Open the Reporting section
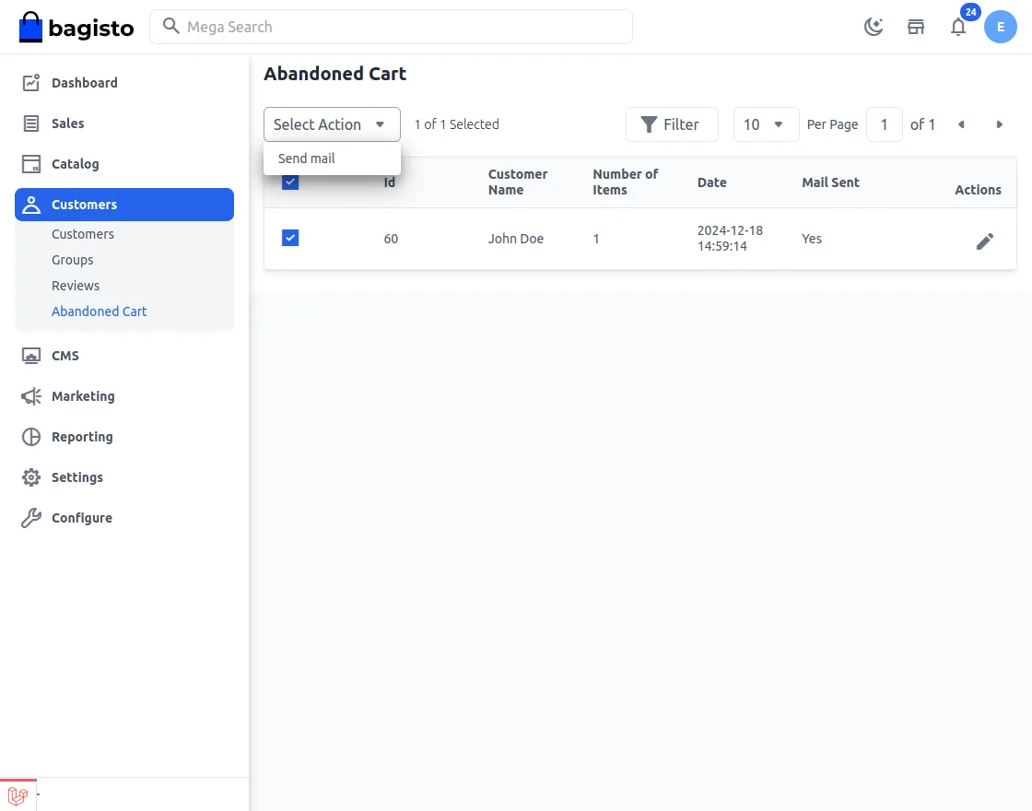Screen dimensions: 1032x811 click(82, 437)
